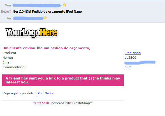Image resolution: width=165 pixels, height=116 pixels.
Task: Click the Commentário label
Action: (x=14, y=67)
